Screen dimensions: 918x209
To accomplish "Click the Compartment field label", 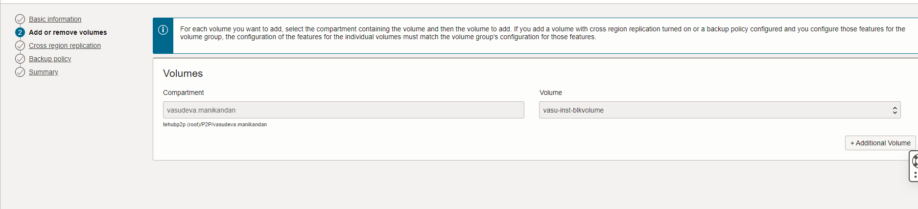I will [x=183, y=93].
